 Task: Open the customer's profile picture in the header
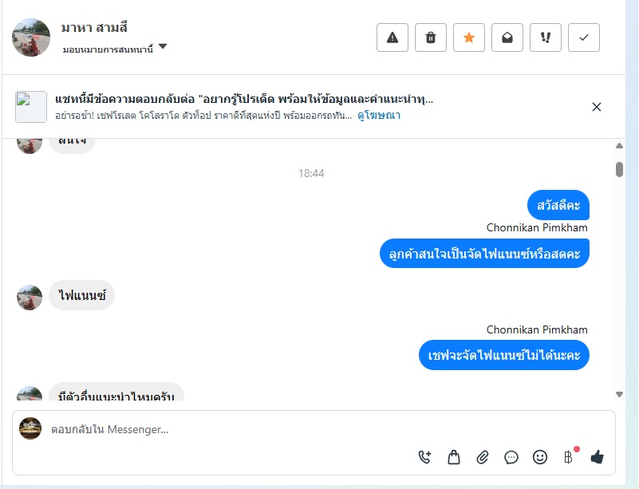(31, 37)
